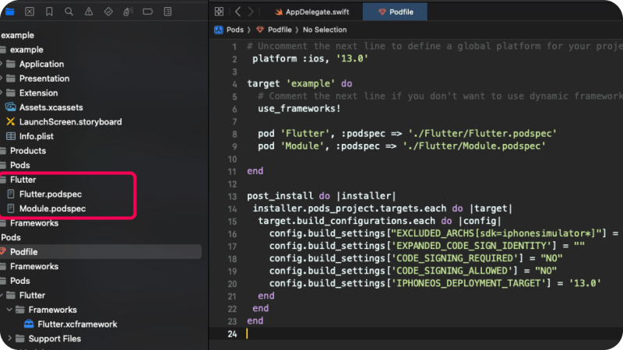Expand the Support Files folder
Screen dimensions: 623x350
point(9,338)
